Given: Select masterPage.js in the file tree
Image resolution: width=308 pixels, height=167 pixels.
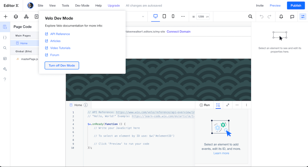Looking at the screenshot, I should click(29, 59).
